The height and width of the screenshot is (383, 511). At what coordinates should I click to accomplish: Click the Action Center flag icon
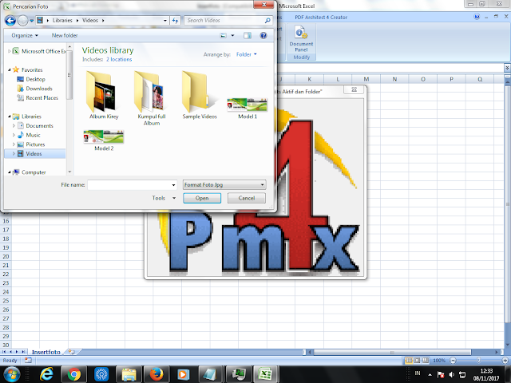pyautogui.click(x=441, y=374)
